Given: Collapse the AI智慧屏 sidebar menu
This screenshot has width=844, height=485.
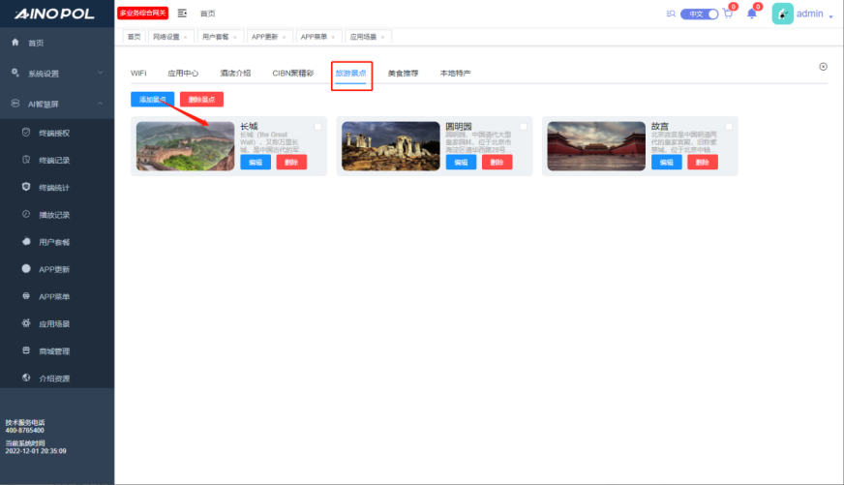Looking at the screenshot, I should (x=57, y=104).
